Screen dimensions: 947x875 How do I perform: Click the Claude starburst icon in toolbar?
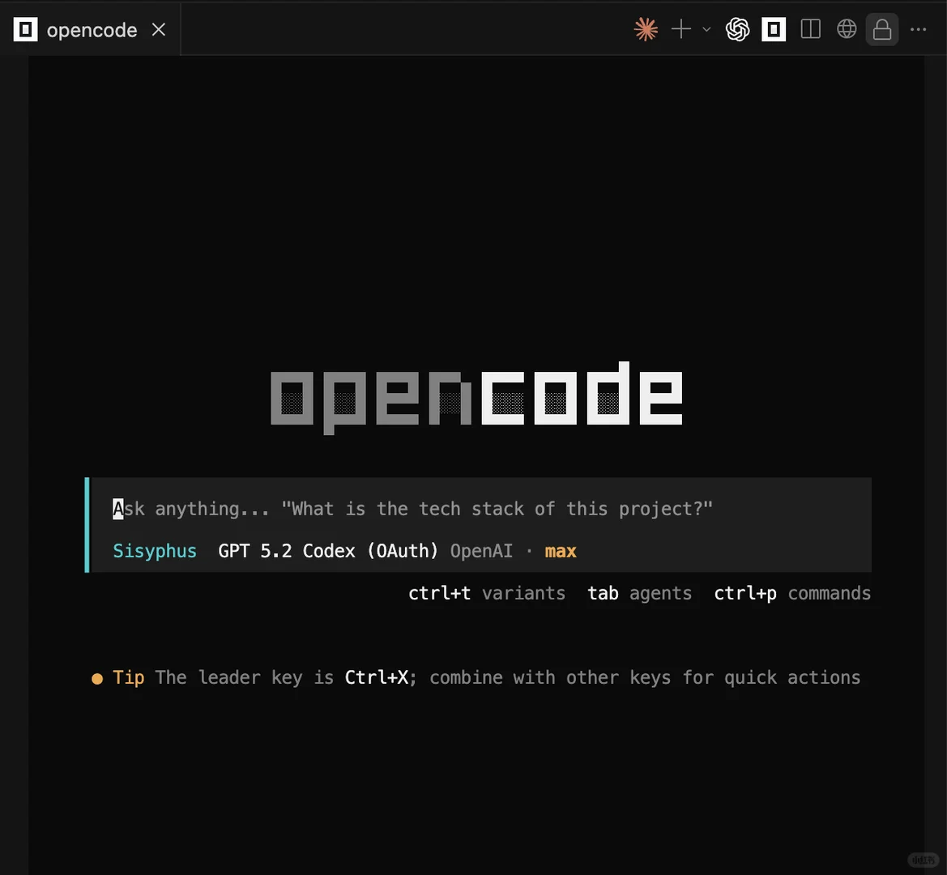(646, 29)
